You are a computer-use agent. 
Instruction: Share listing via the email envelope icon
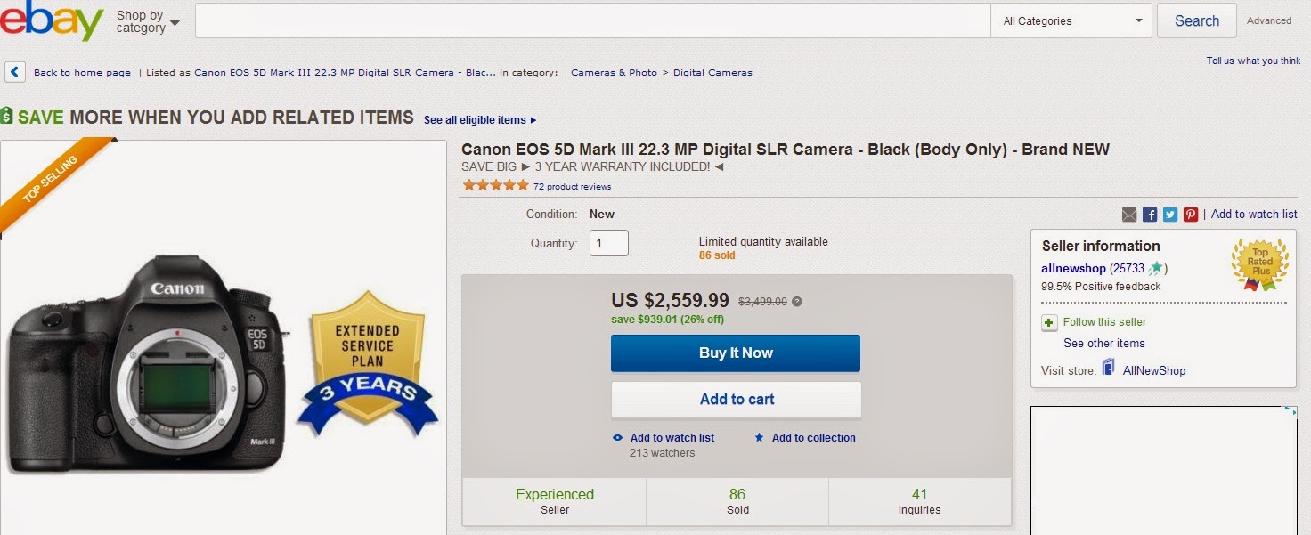[x=1129, y=215]
